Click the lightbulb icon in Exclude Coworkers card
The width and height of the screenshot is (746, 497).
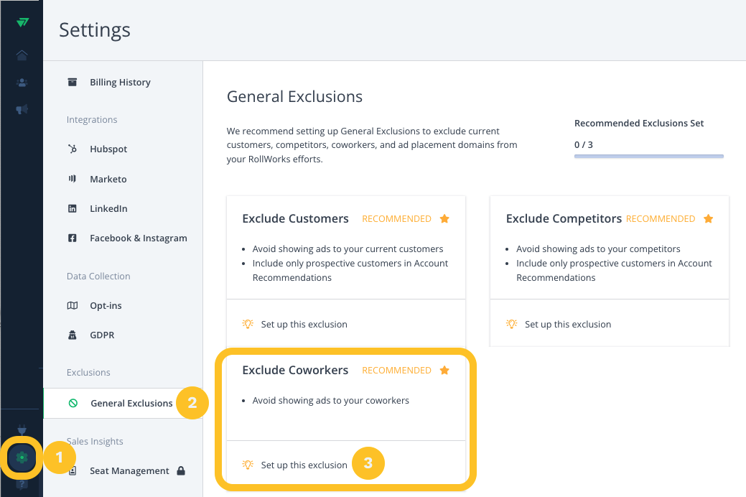click(x=248, y=465)
